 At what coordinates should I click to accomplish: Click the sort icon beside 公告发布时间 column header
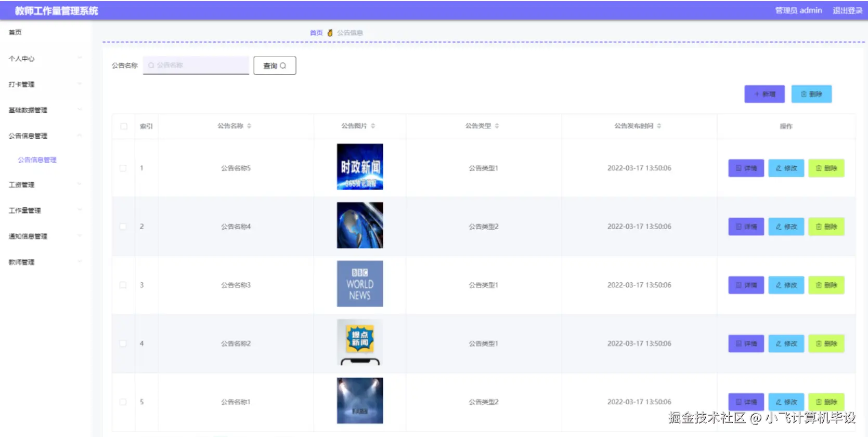coord(659,126)
